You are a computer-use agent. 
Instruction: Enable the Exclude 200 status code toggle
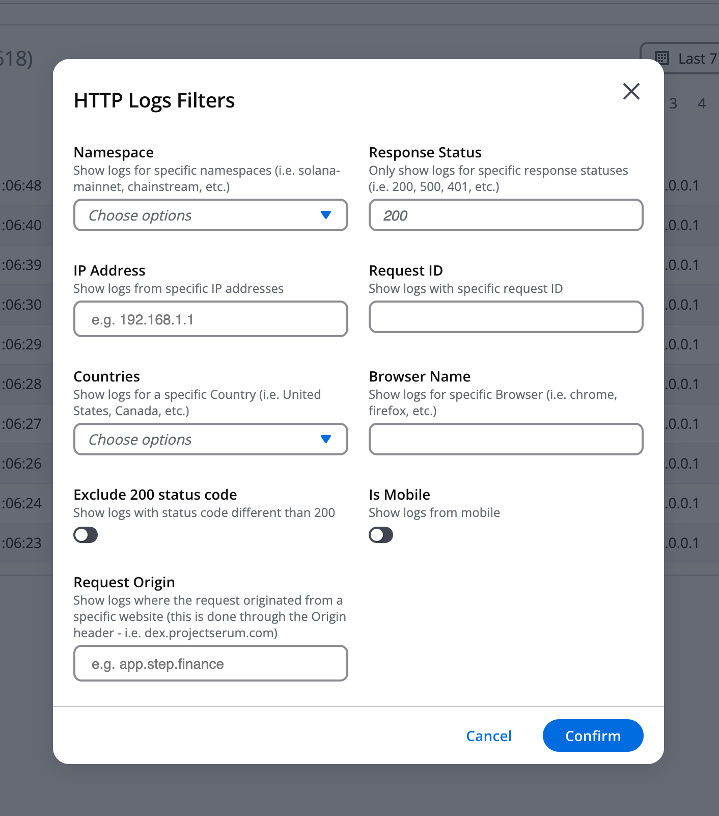tap(85, 534)
